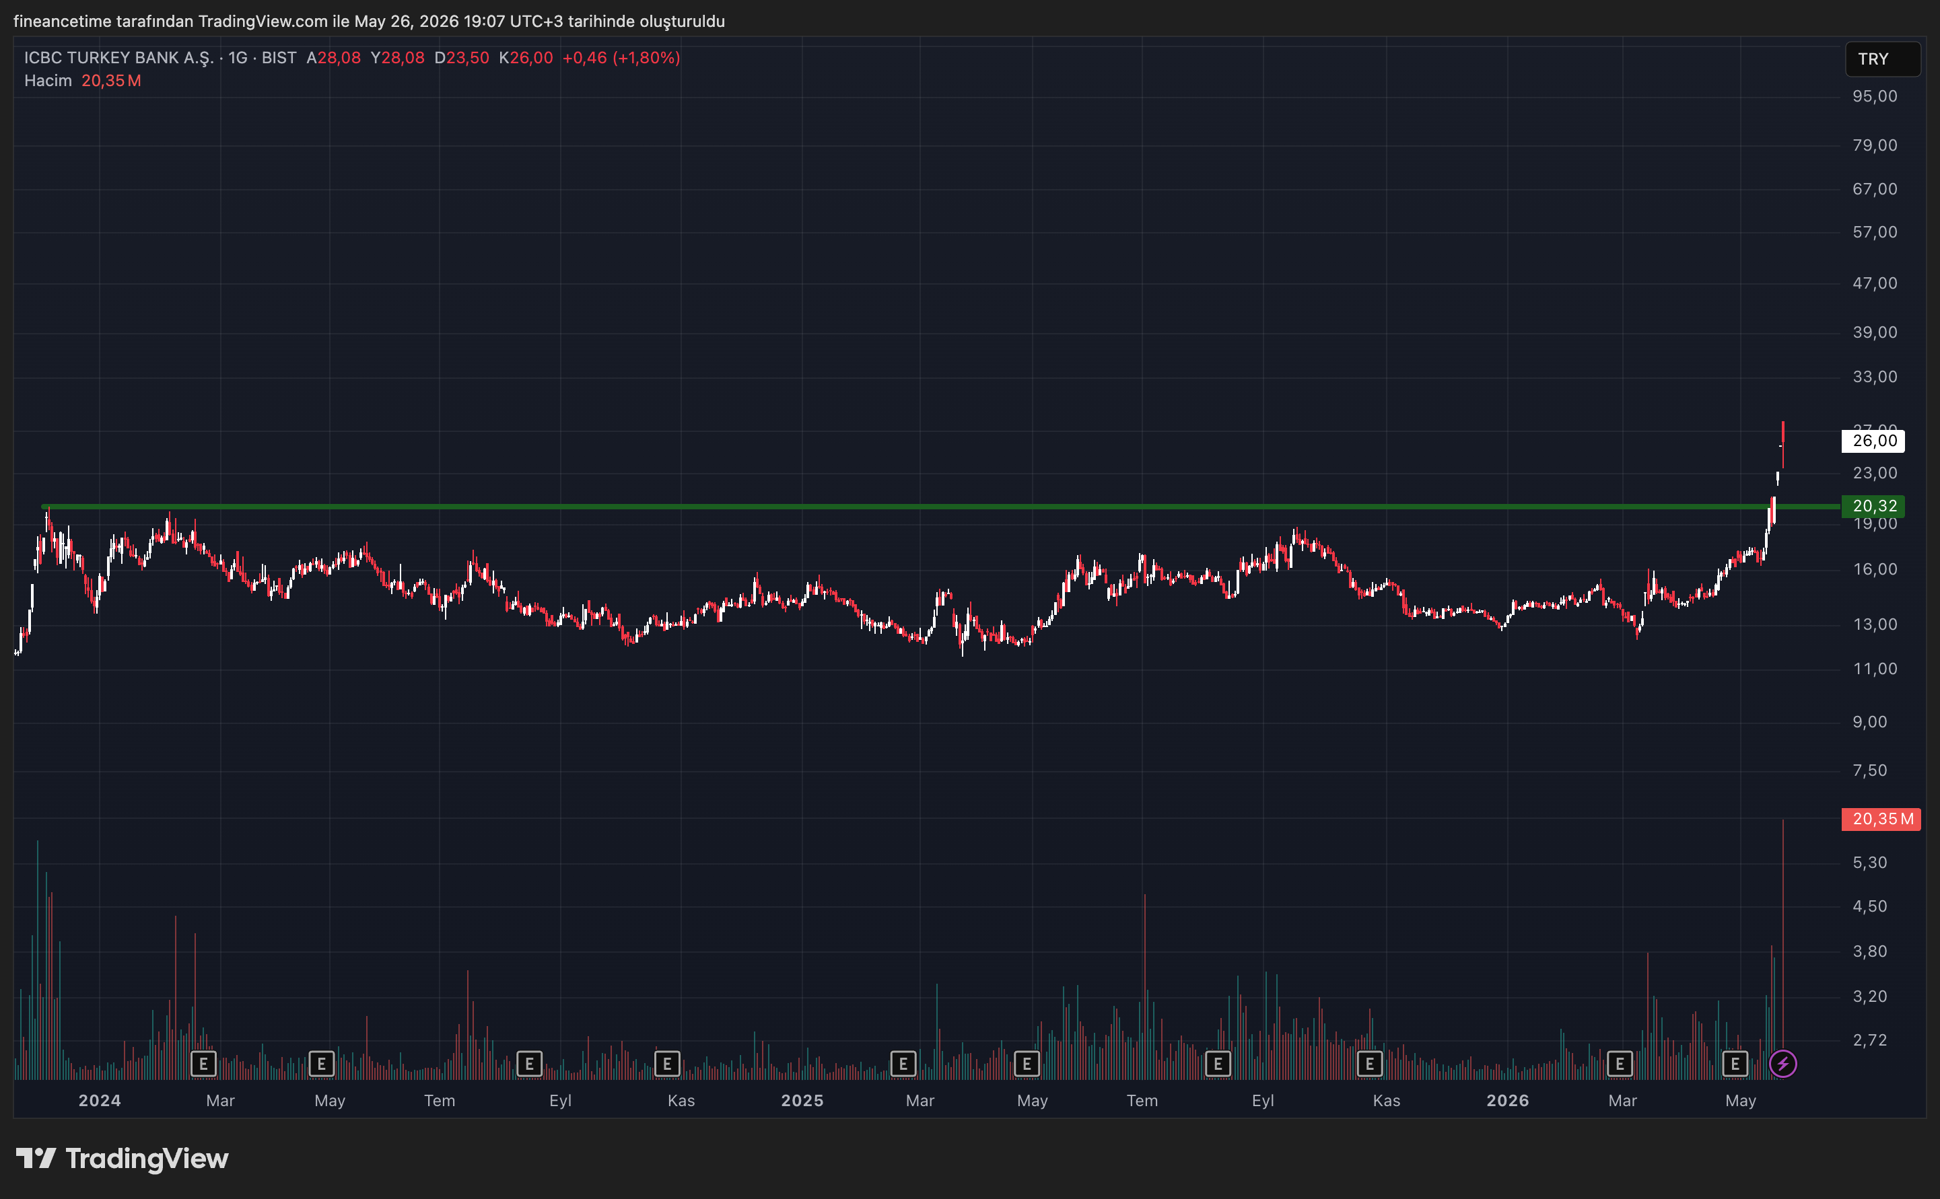Click the 79,00 price axis label
Screen dimensions: 1940x1199
click(x=1875, y=145)
